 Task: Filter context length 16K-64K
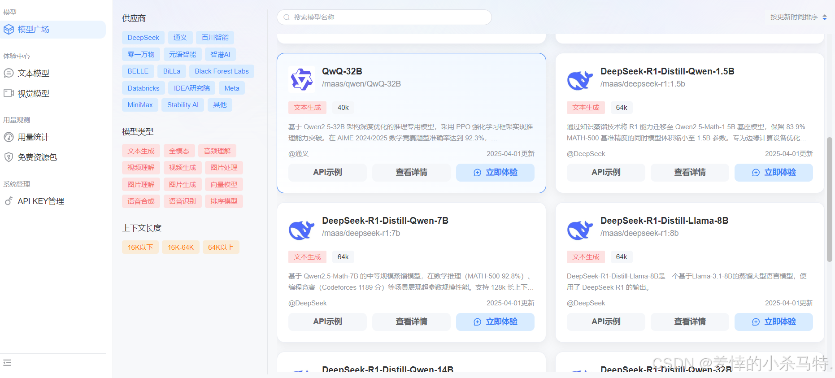point(181,248)
